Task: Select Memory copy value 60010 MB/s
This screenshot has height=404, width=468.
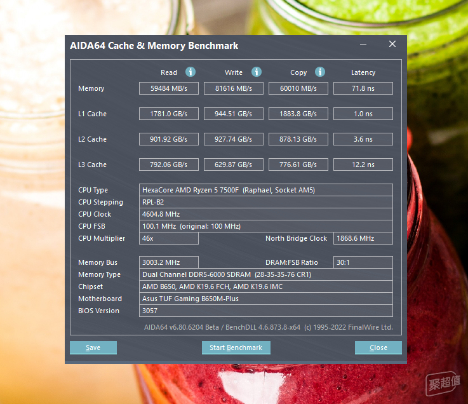Action: click(x=298, y=88)
